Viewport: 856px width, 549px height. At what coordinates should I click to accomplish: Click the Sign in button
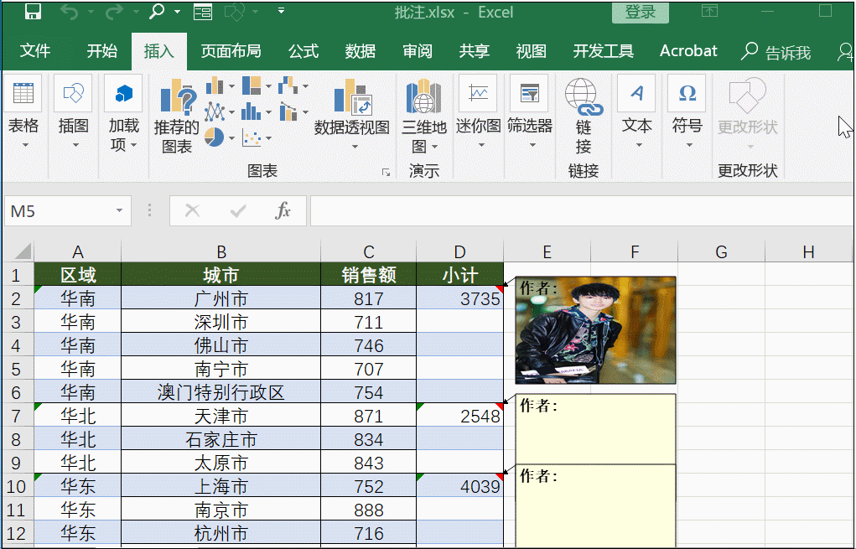(x=641, y=12)
